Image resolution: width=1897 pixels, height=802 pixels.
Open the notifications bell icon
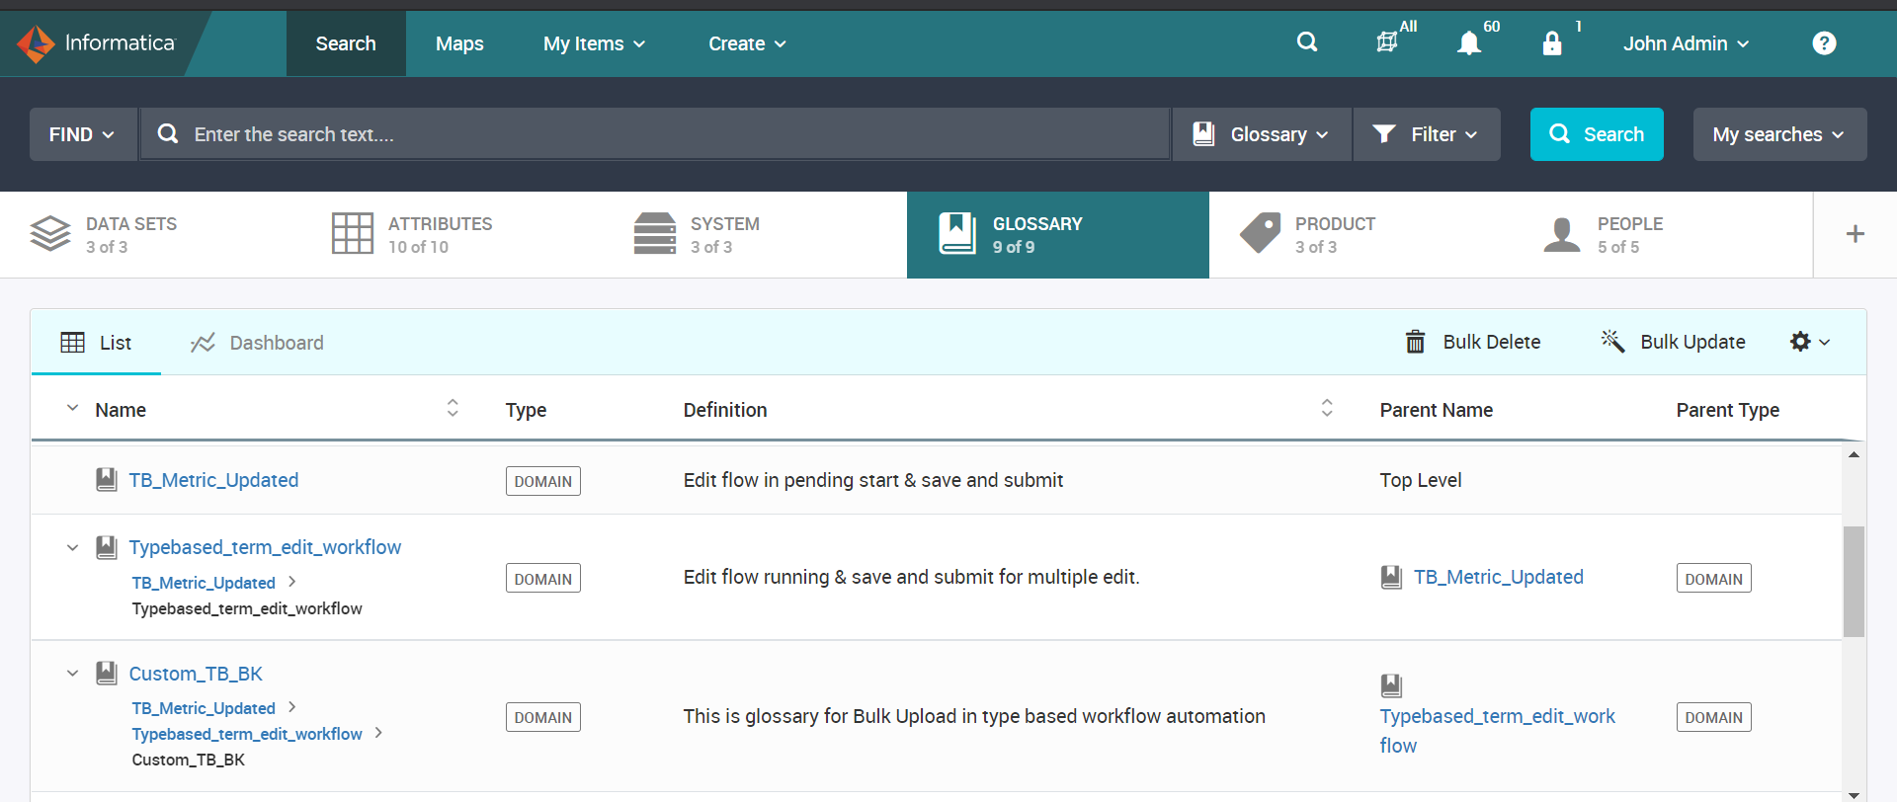coord(1469,43)
